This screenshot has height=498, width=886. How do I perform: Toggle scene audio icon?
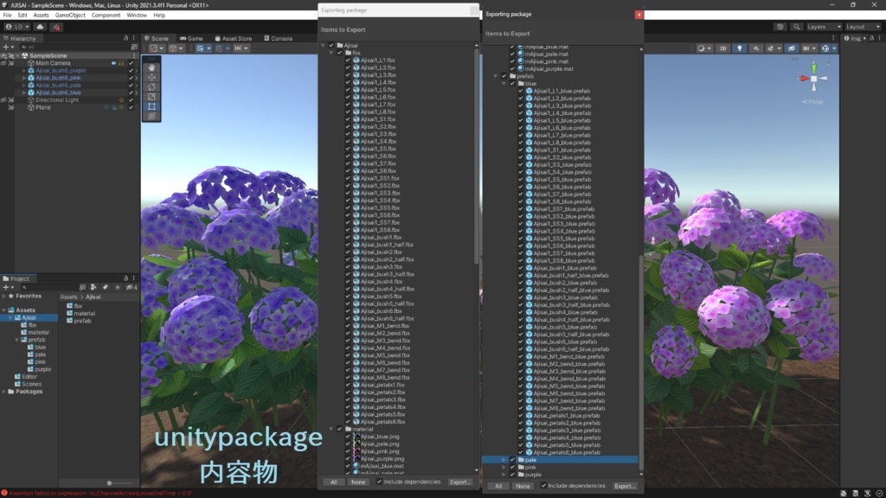click(755, 48)
